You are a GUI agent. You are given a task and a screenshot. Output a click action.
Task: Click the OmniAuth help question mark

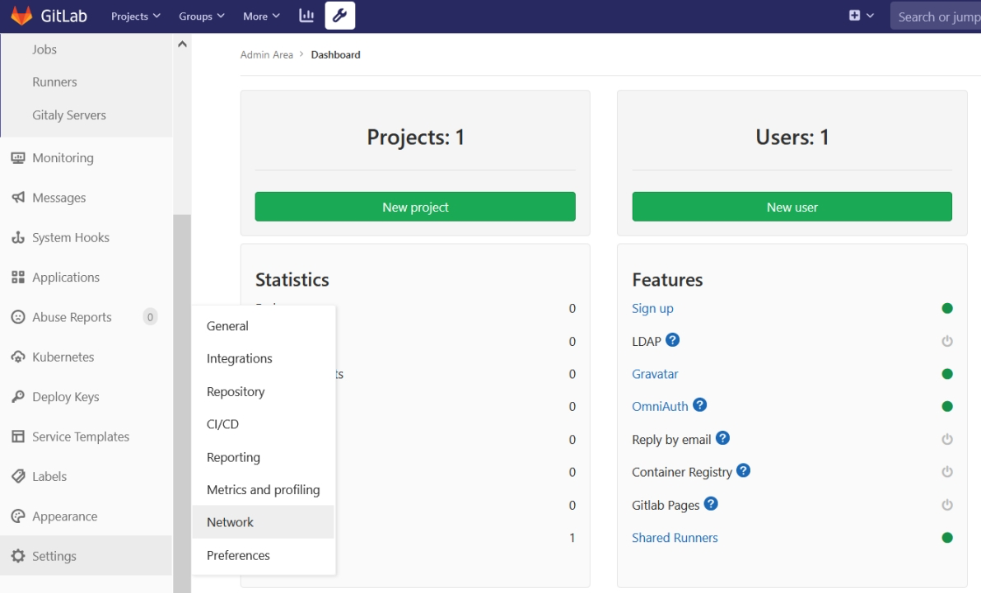[x=699, y=404]
